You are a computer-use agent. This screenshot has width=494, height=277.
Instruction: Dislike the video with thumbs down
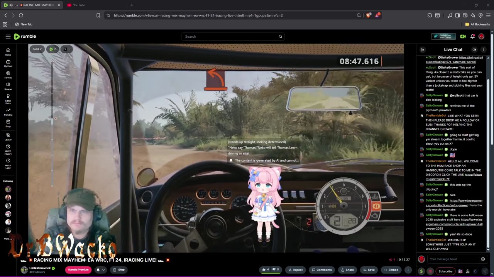(x=276, y=270)
